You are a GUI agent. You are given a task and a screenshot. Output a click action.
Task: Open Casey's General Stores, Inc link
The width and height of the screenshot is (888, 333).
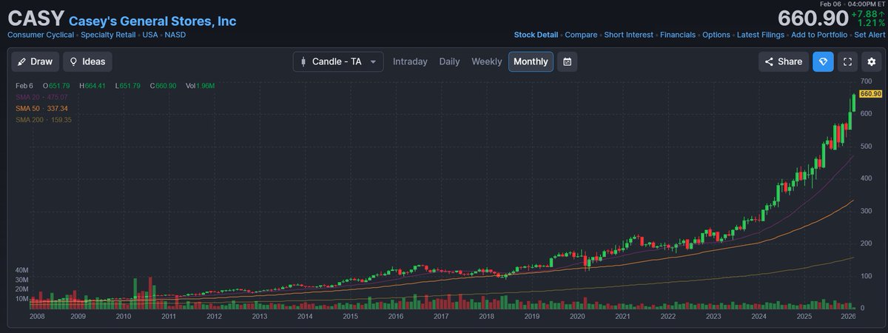click(152, 21)
